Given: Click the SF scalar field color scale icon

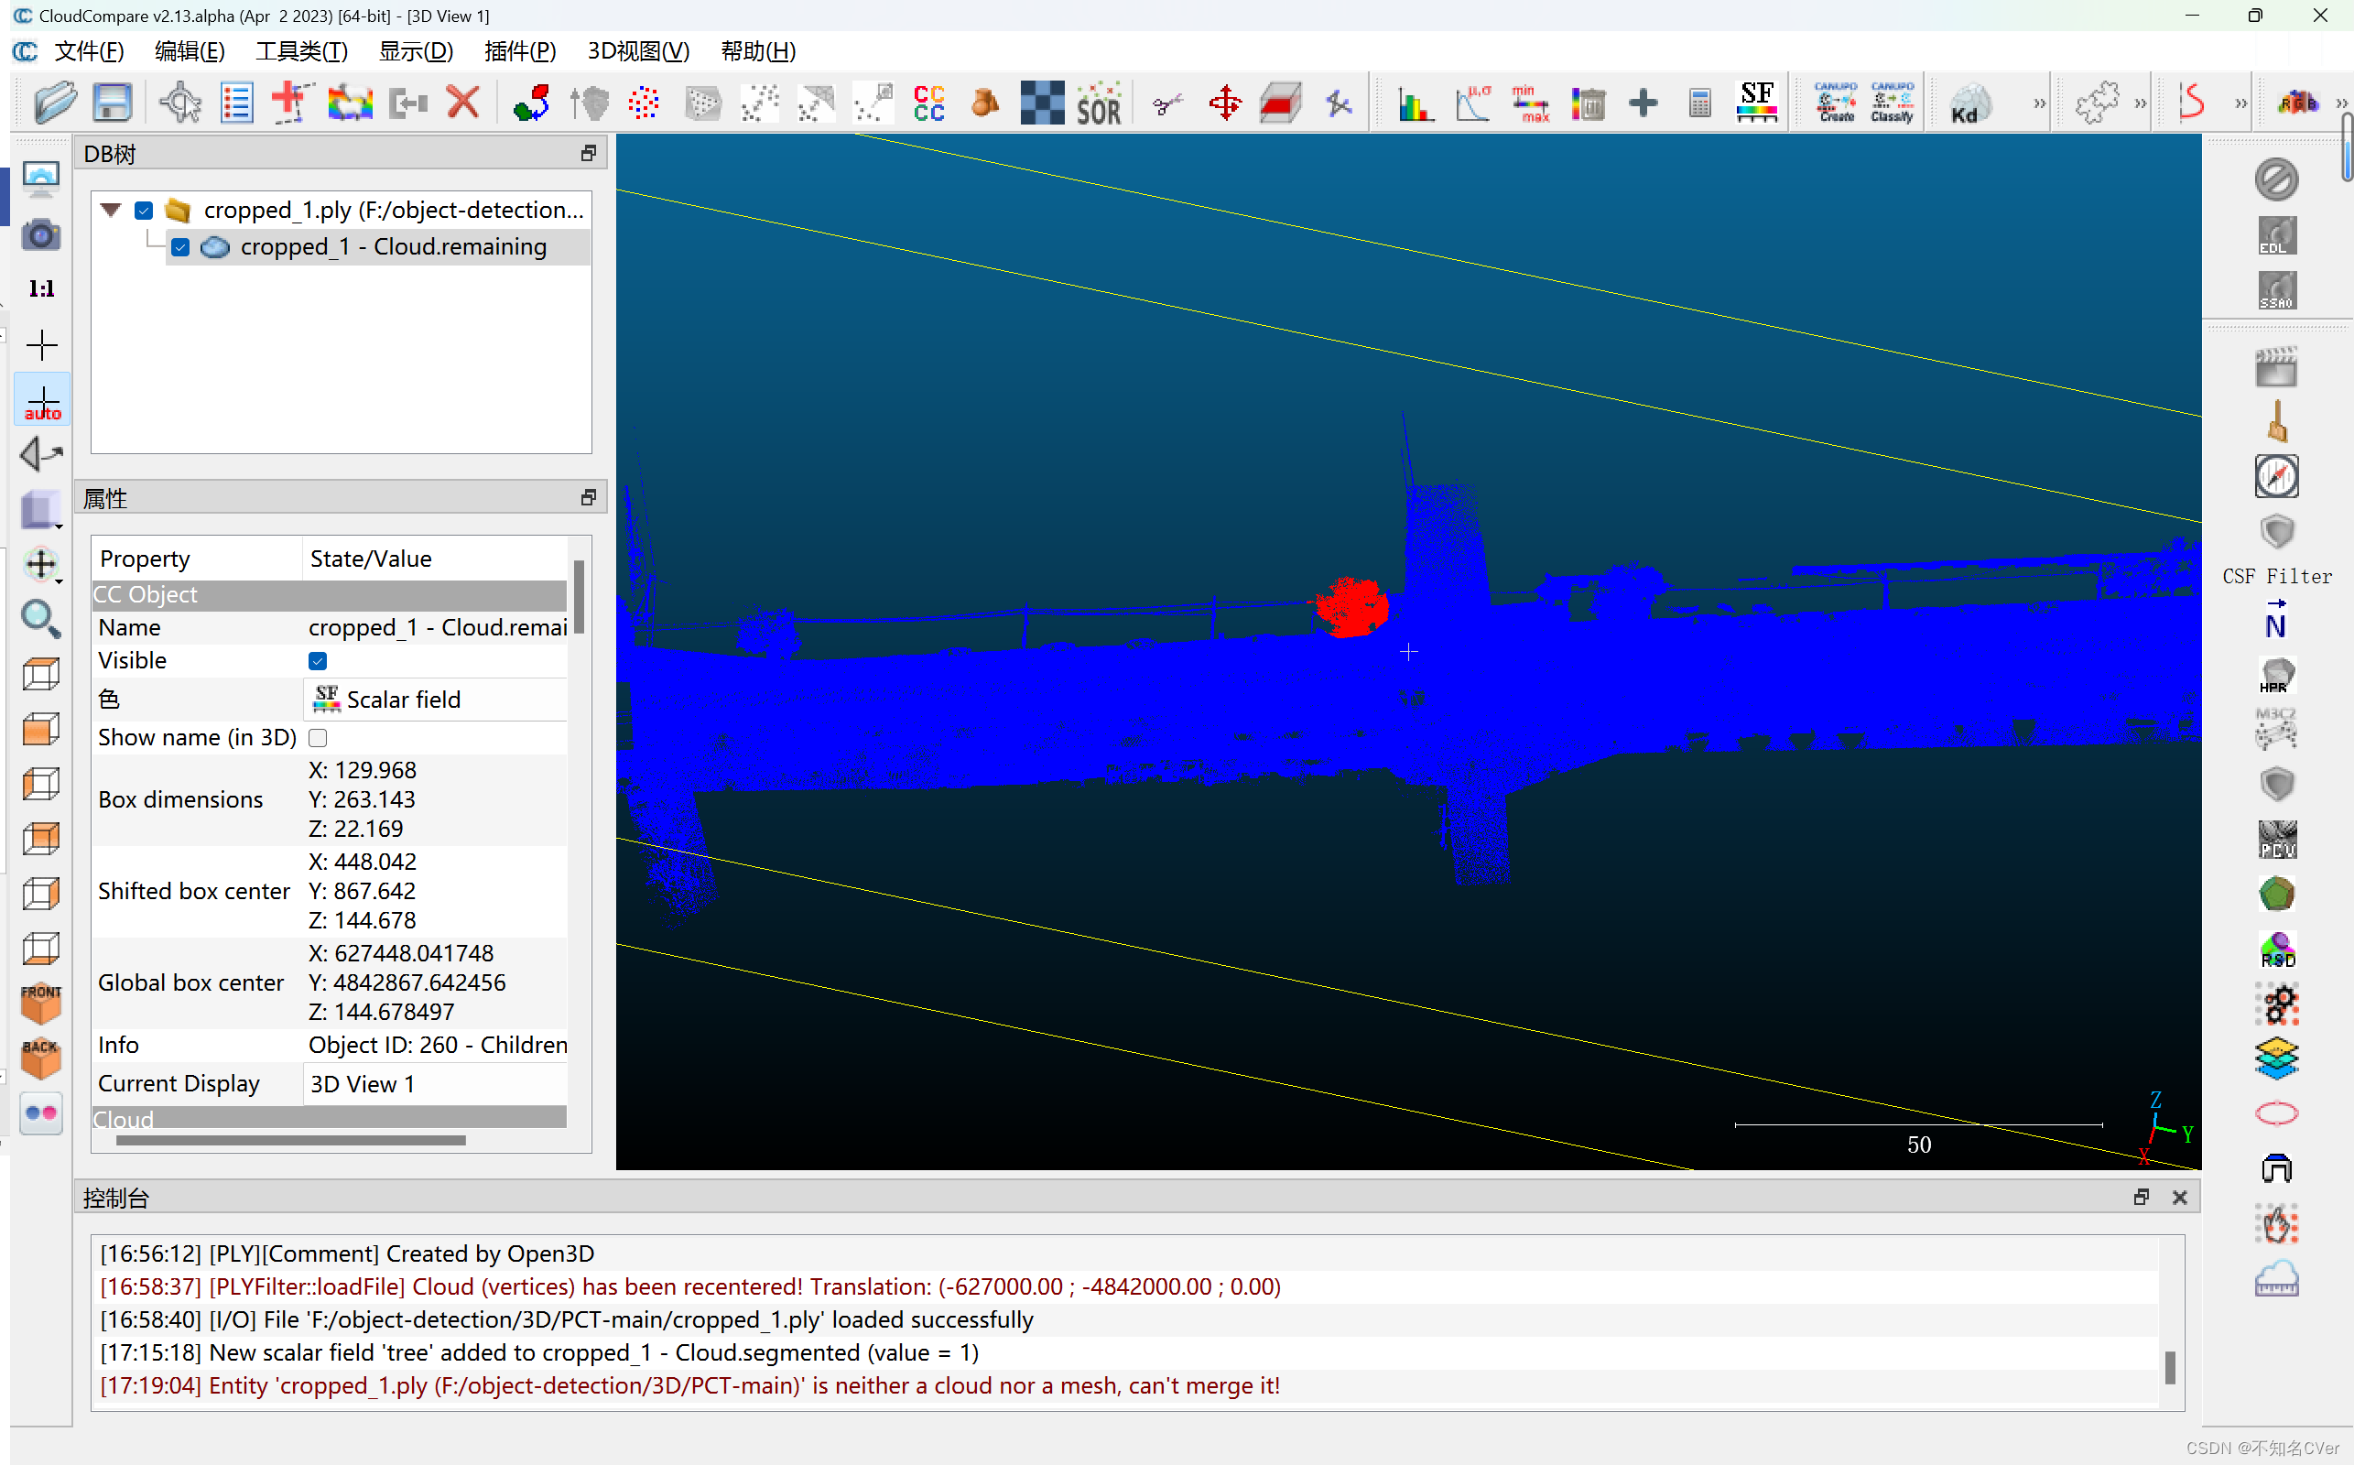Looking at the screenshot, I should pos(1756,102).
